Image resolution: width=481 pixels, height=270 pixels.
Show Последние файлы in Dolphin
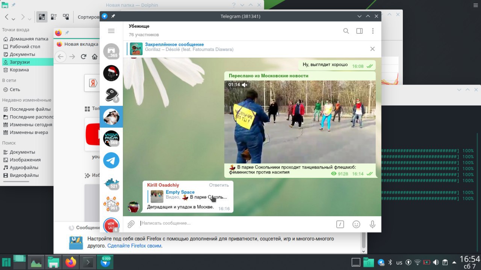pyautogui.click(x=26, y=109)
